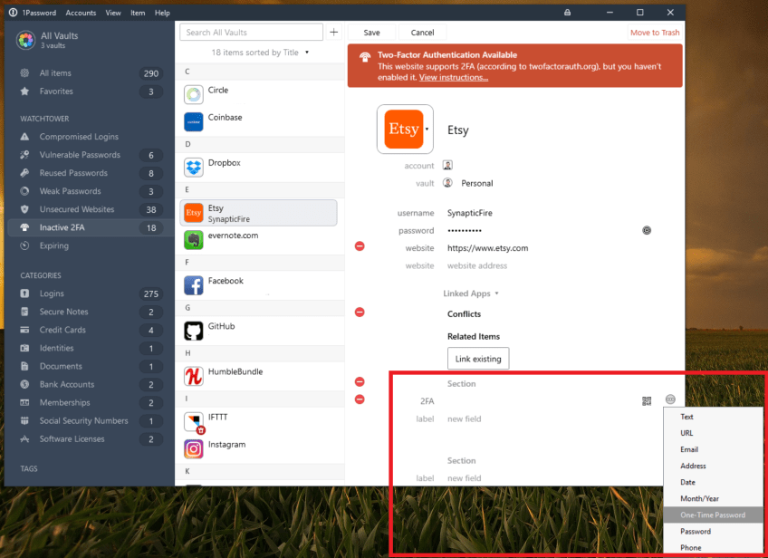Expand the Linked Apps dropdown
768x558 pixels.
pos(471,293)
